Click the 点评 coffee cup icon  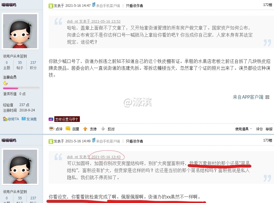click(x=52, y=129)
